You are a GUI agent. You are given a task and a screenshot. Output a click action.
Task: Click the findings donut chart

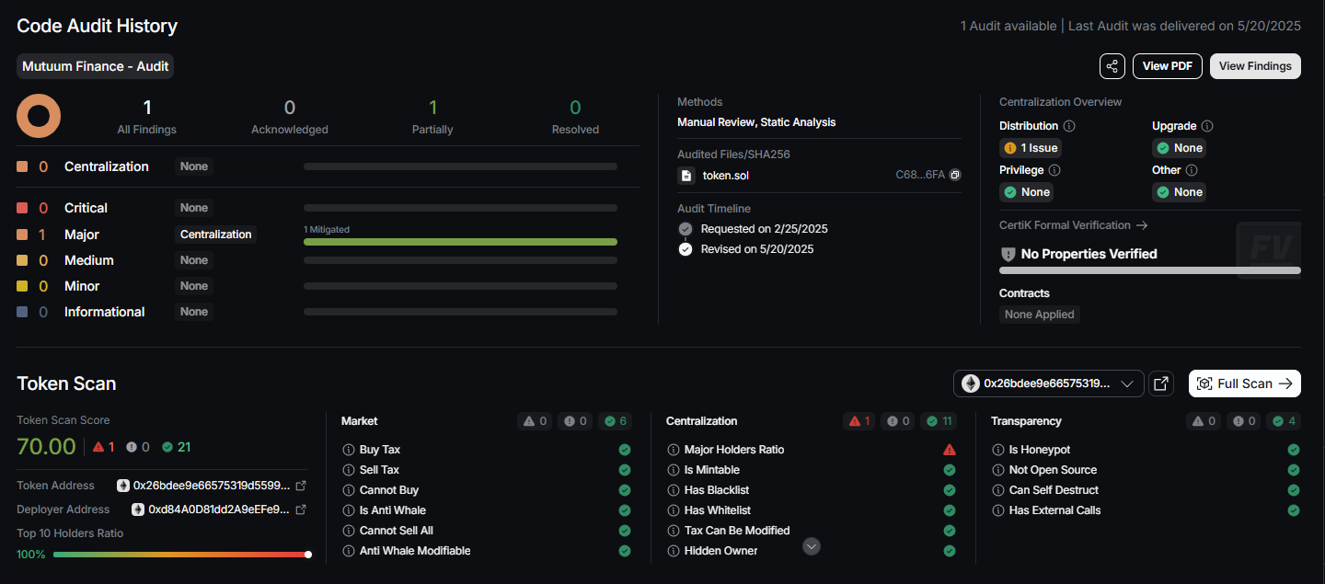click(x=39, y=117)
